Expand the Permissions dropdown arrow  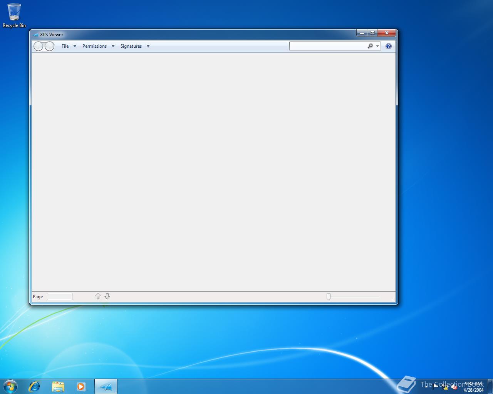[x=113, y=46]
